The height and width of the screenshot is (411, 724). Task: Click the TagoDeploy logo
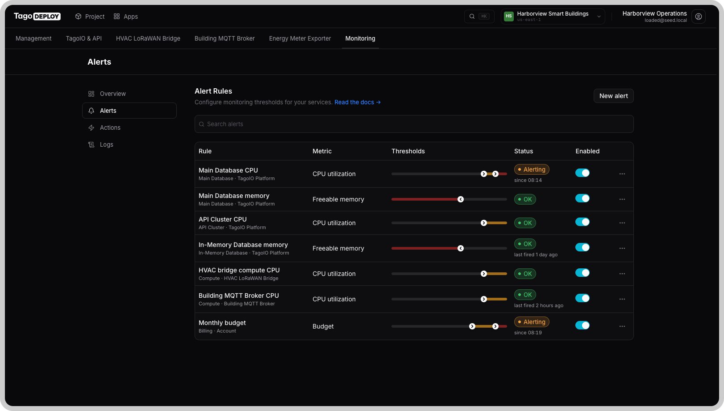pos(37,16)
